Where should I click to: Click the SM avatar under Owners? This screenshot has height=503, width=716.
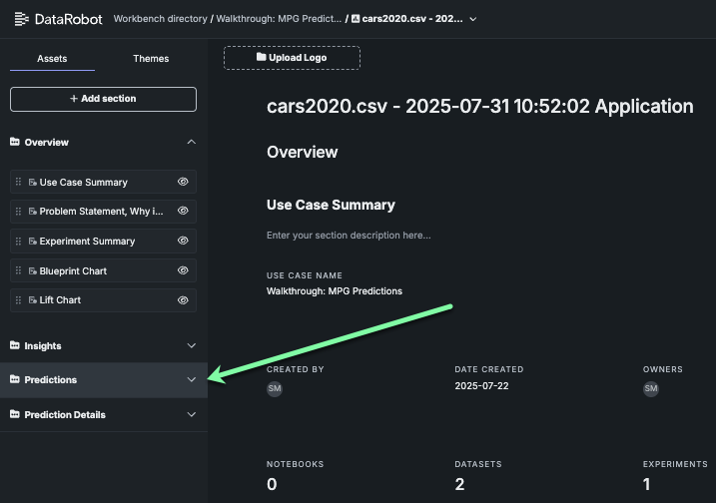tap(651, 388)
